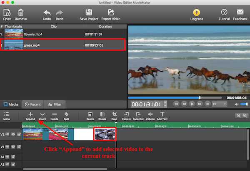Click the timeline horizontal scrollbar
This screenshot has height=171, width=250.
point(65,169)
